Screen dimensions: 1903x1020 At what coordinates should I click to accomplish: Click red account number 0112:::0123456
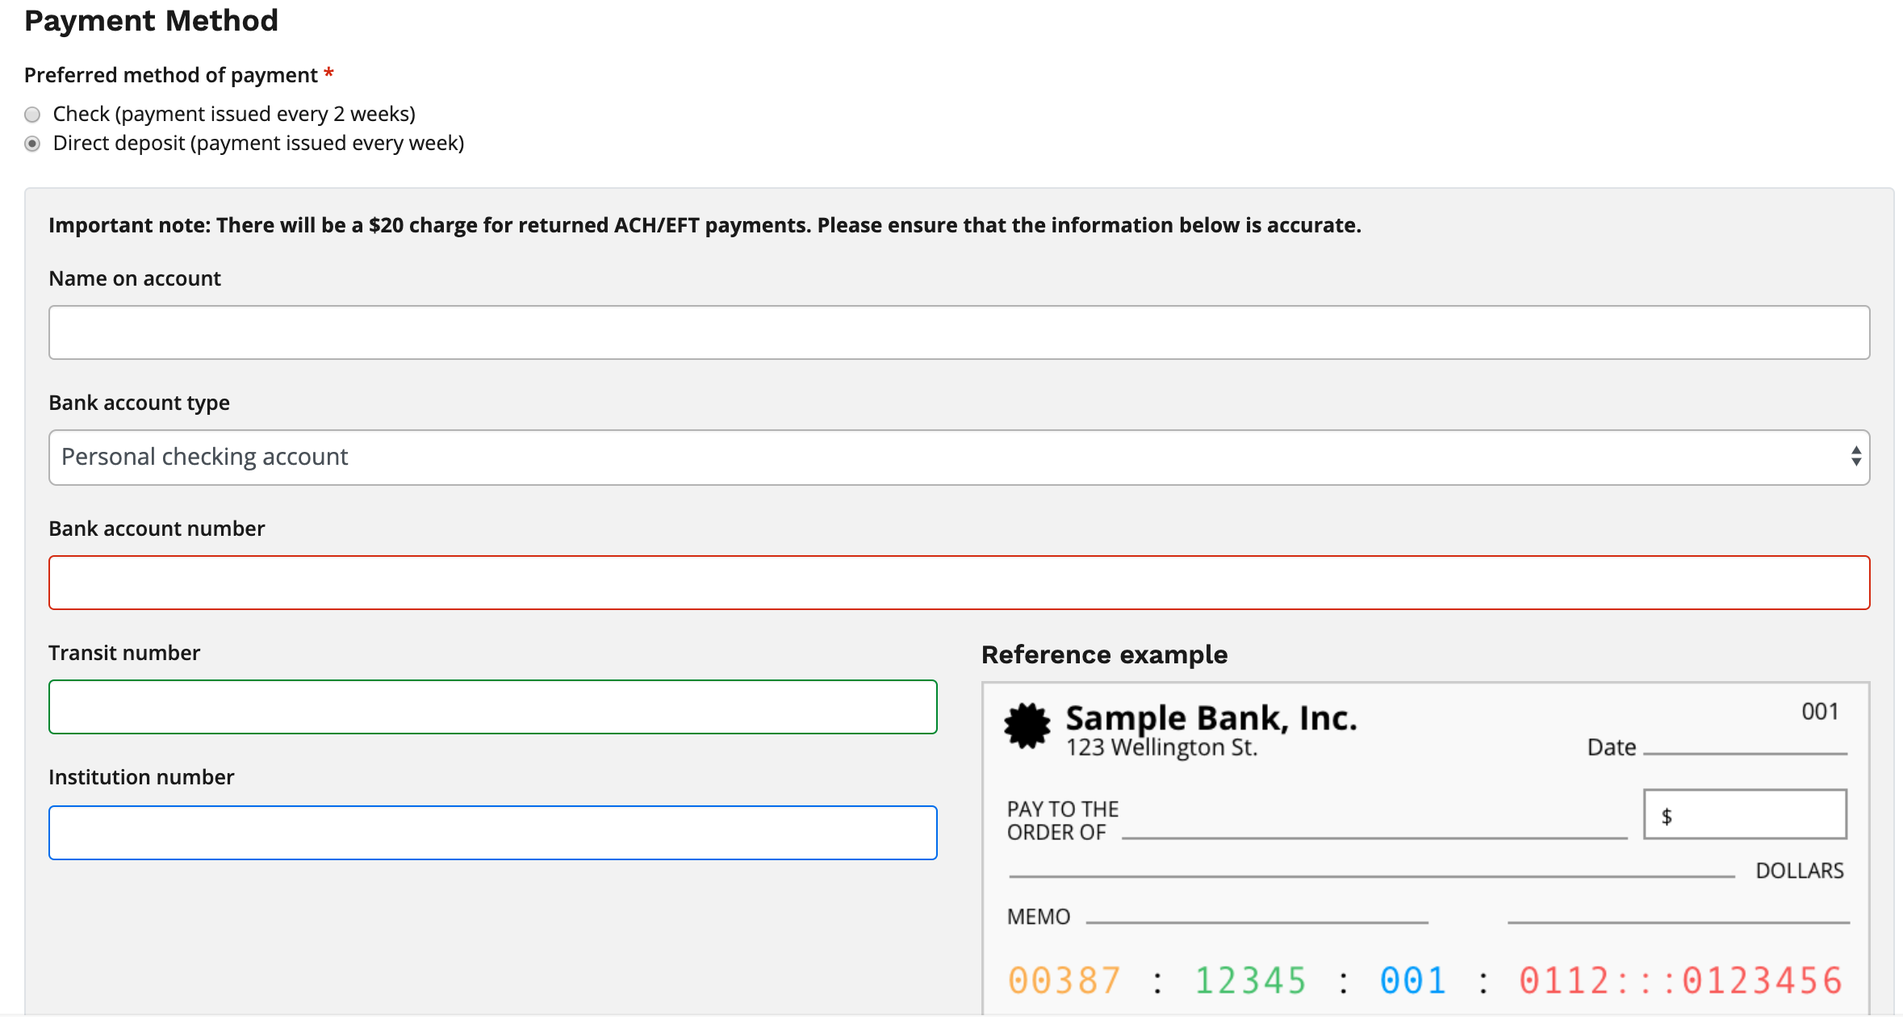[1681, 981]
